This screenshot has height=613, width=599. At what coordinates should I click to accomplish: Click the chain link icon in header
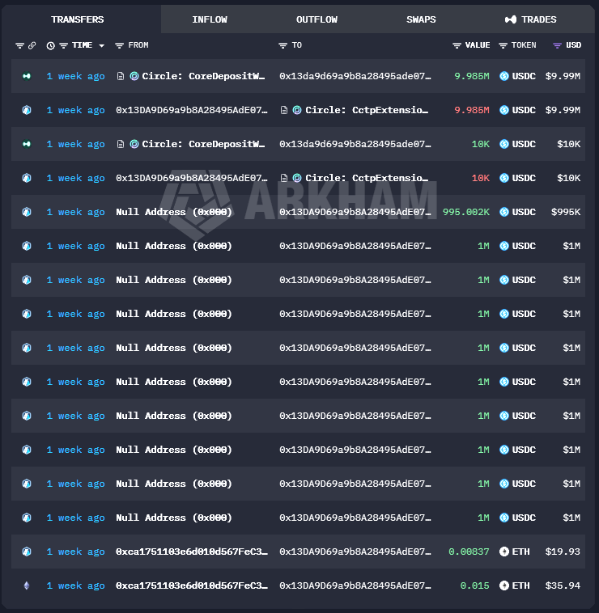click(x=32, y=46)
